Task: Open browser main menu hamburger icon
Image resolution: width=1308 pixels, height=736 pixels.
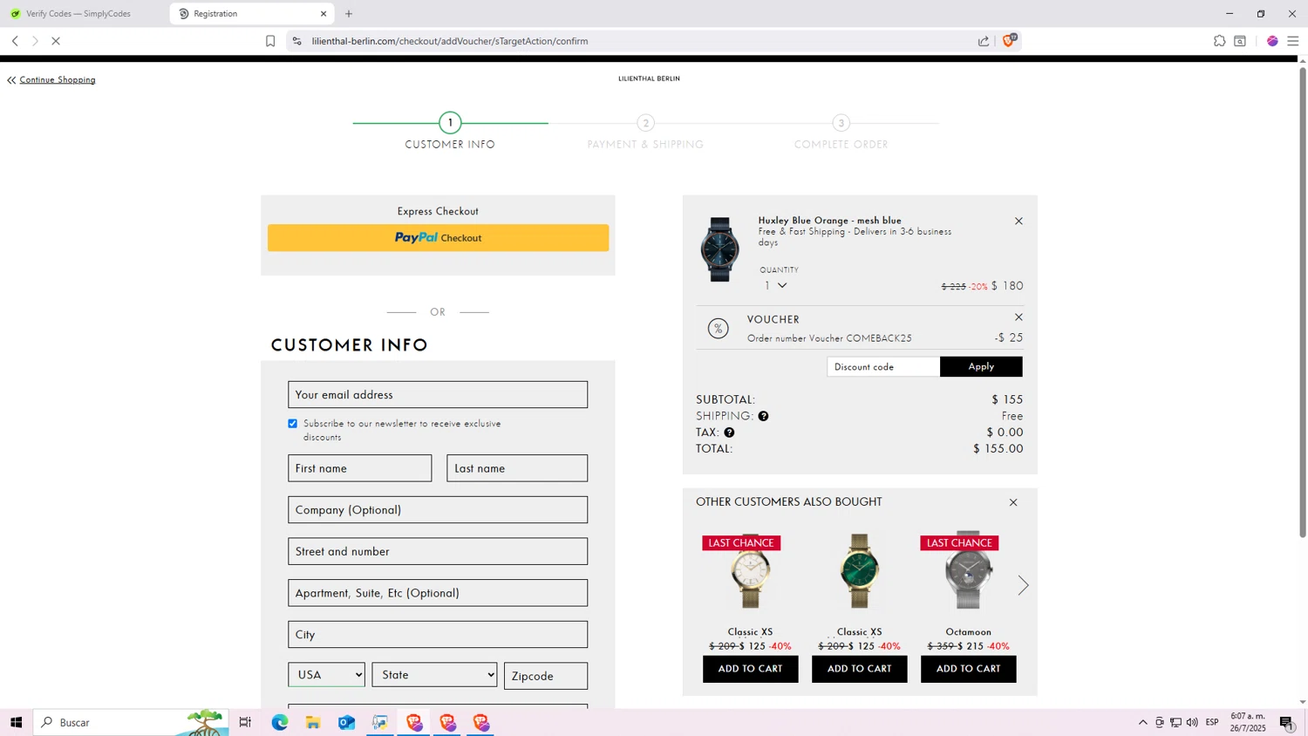Action: [x=1293, y=41]
